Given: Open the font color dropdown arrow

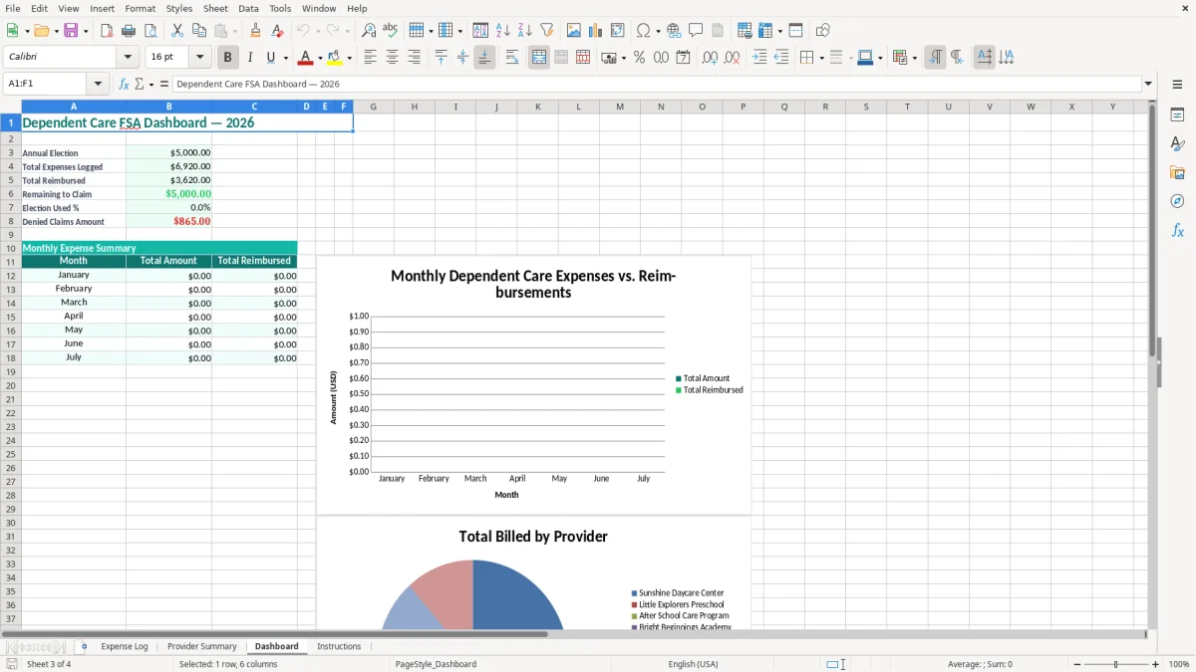Looking at the screenshot, I should click(320, 58).
